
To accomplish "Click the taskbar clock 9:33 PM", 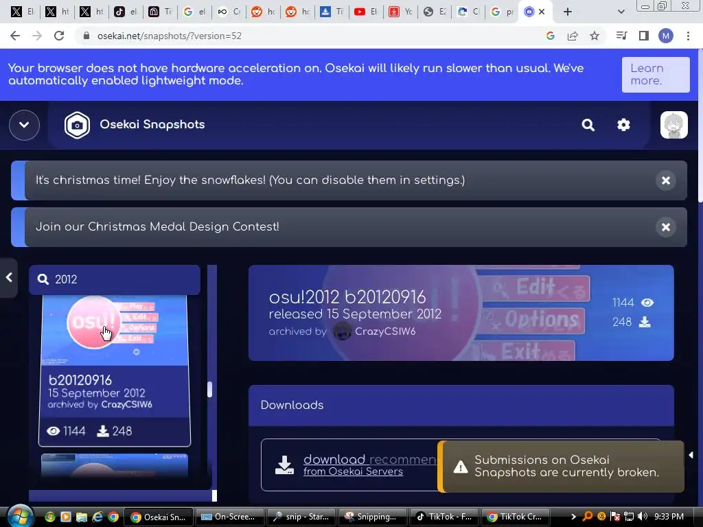I will pos(669,517).
